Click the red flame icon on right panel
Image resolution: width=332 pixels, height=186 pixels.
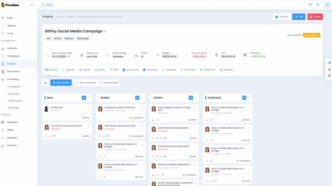pos(329,69)
